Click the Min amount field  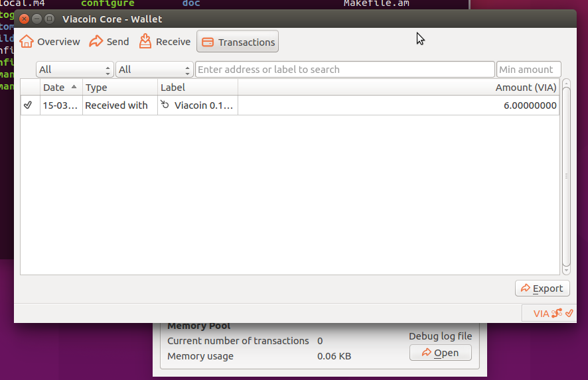click(529, 70)
